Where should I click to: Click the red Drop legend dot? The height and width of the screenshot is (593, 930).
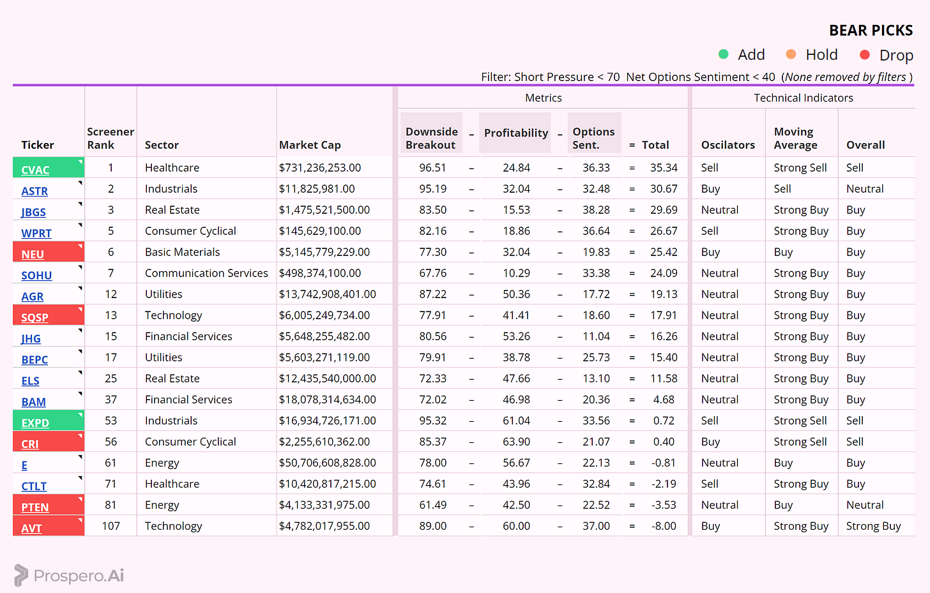[865, 54]
